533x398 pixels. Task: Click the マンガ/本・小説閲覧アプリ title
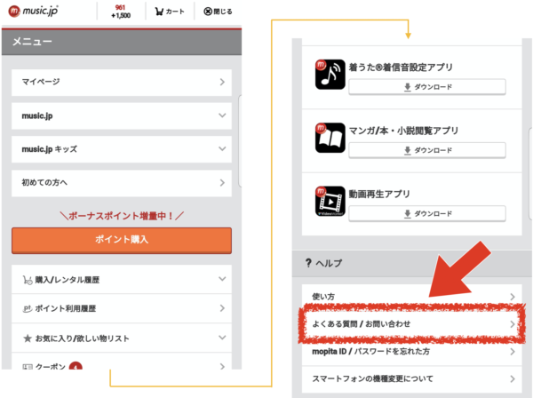click(x=404, y=131)
